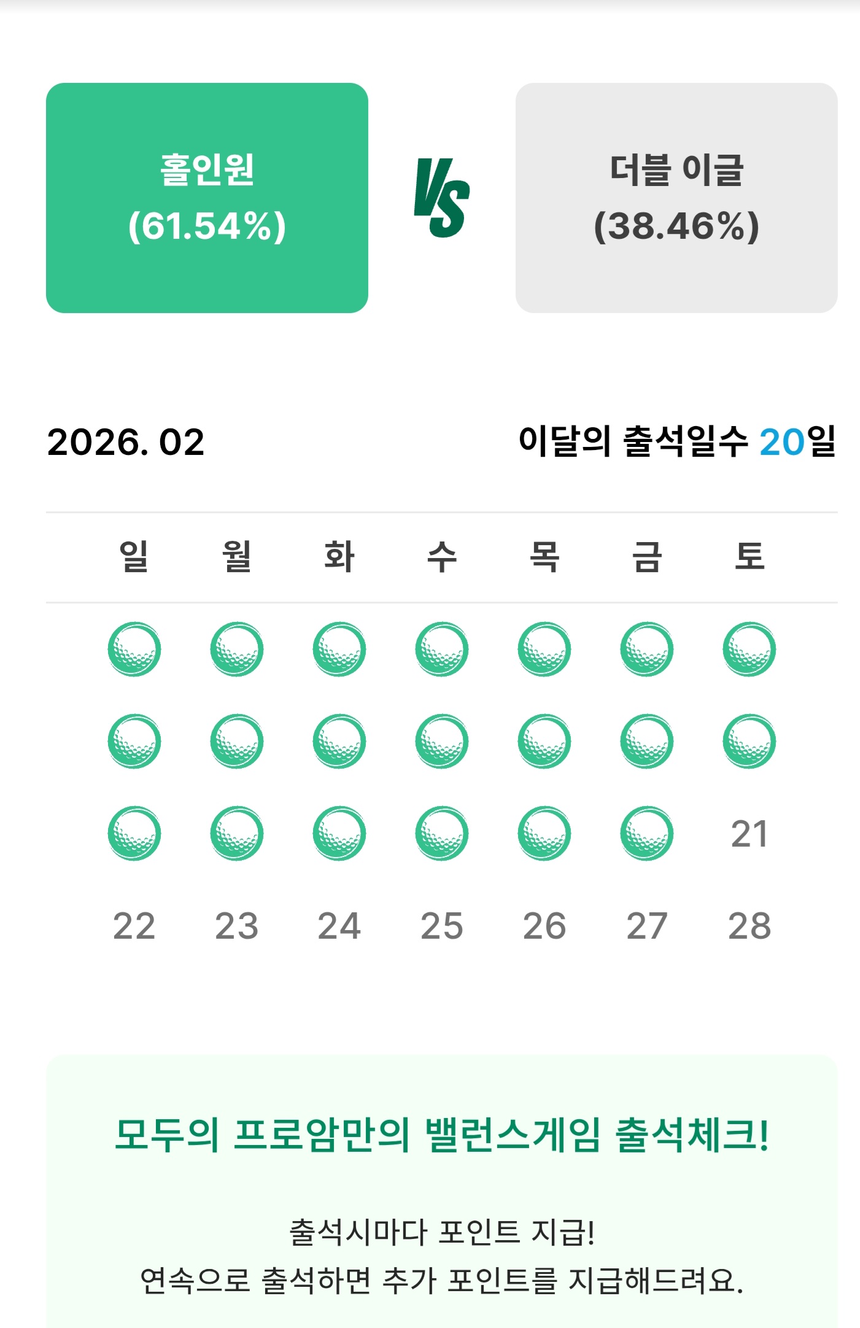This screenshot has width=860, height=1328.
Task: Vote for 더블 이글 option card
Action: tap(676, 198)
